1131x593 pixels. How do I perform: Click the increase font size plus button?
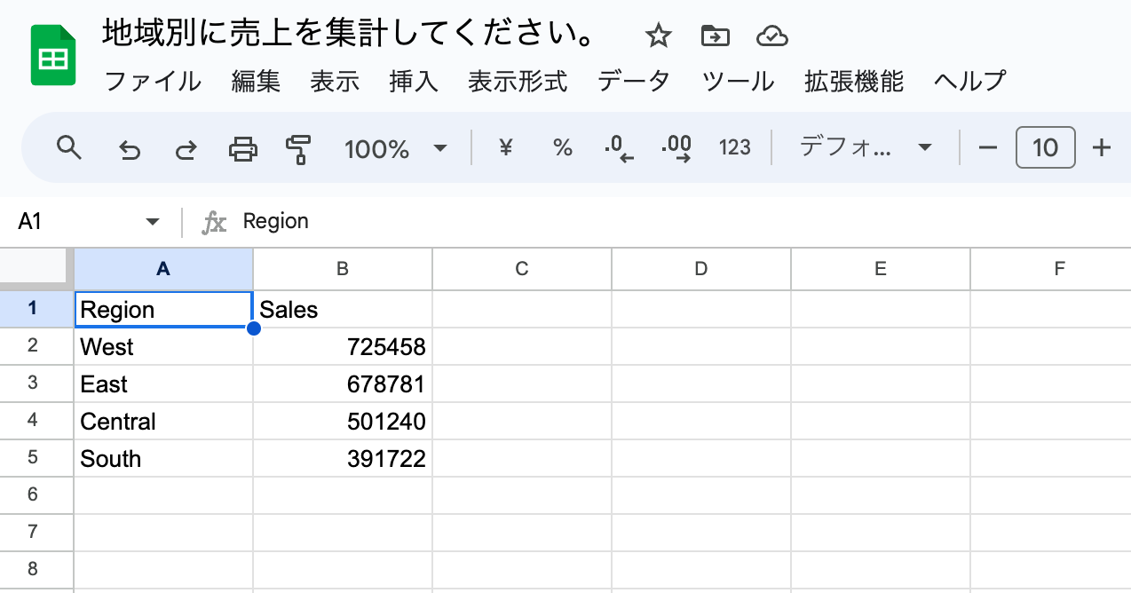click(1102, 147)
